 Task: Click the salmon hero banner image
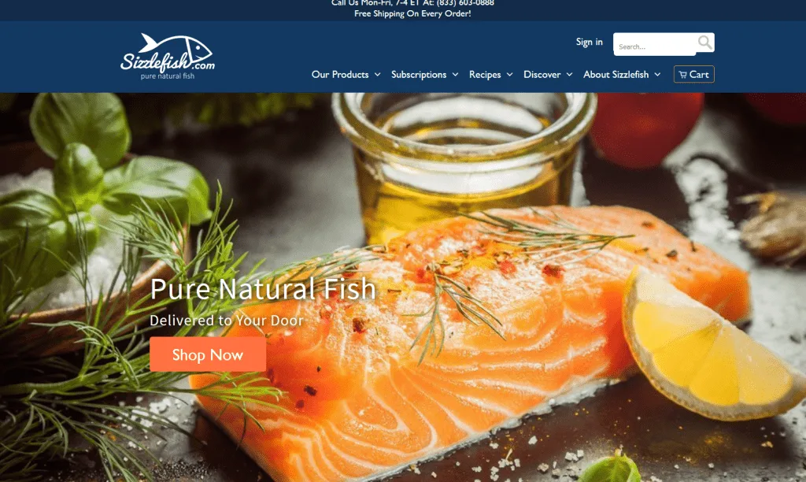tap(403, 287)
